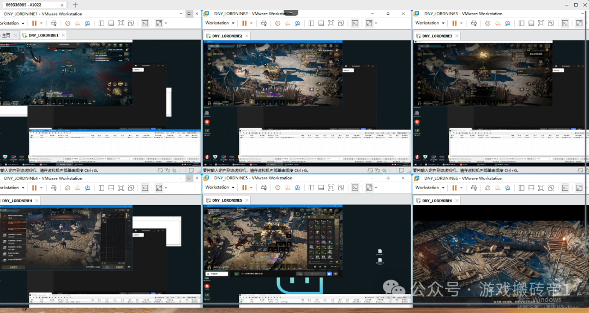Close the DNY_LORDNINE6 VM tab
Image resolution: width=589 pixels, height=313 pixels.
457,201
